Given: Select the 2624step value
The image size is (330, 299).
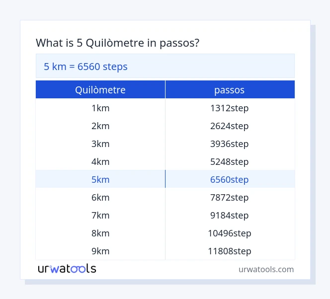Looking at the screenshot, I should (x=230, y=126).
